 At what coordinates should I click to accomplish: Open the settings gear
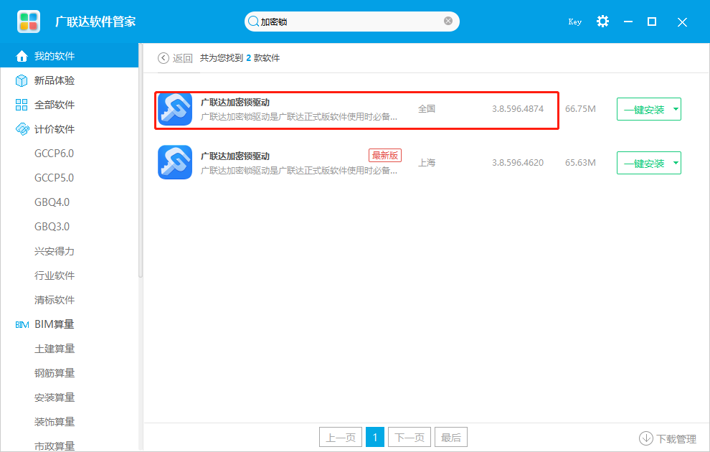602,22
